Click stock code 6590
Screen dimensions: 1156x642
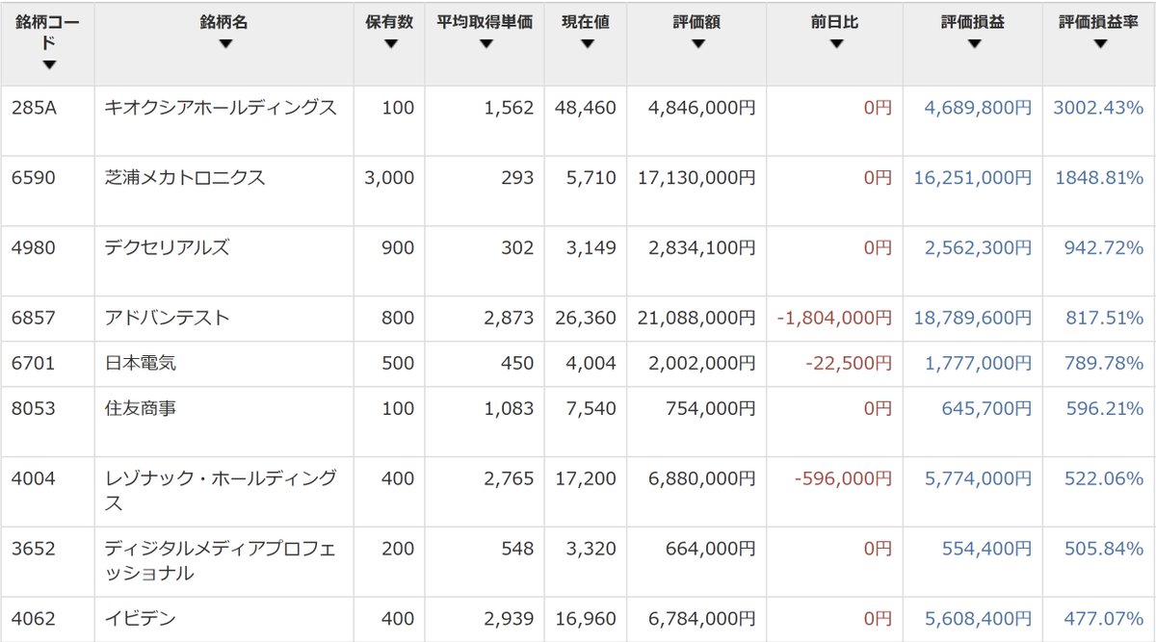tap(34, 178)
